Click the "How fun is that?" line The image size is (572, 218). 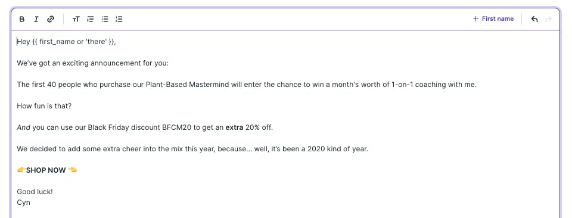coord(44,106)
